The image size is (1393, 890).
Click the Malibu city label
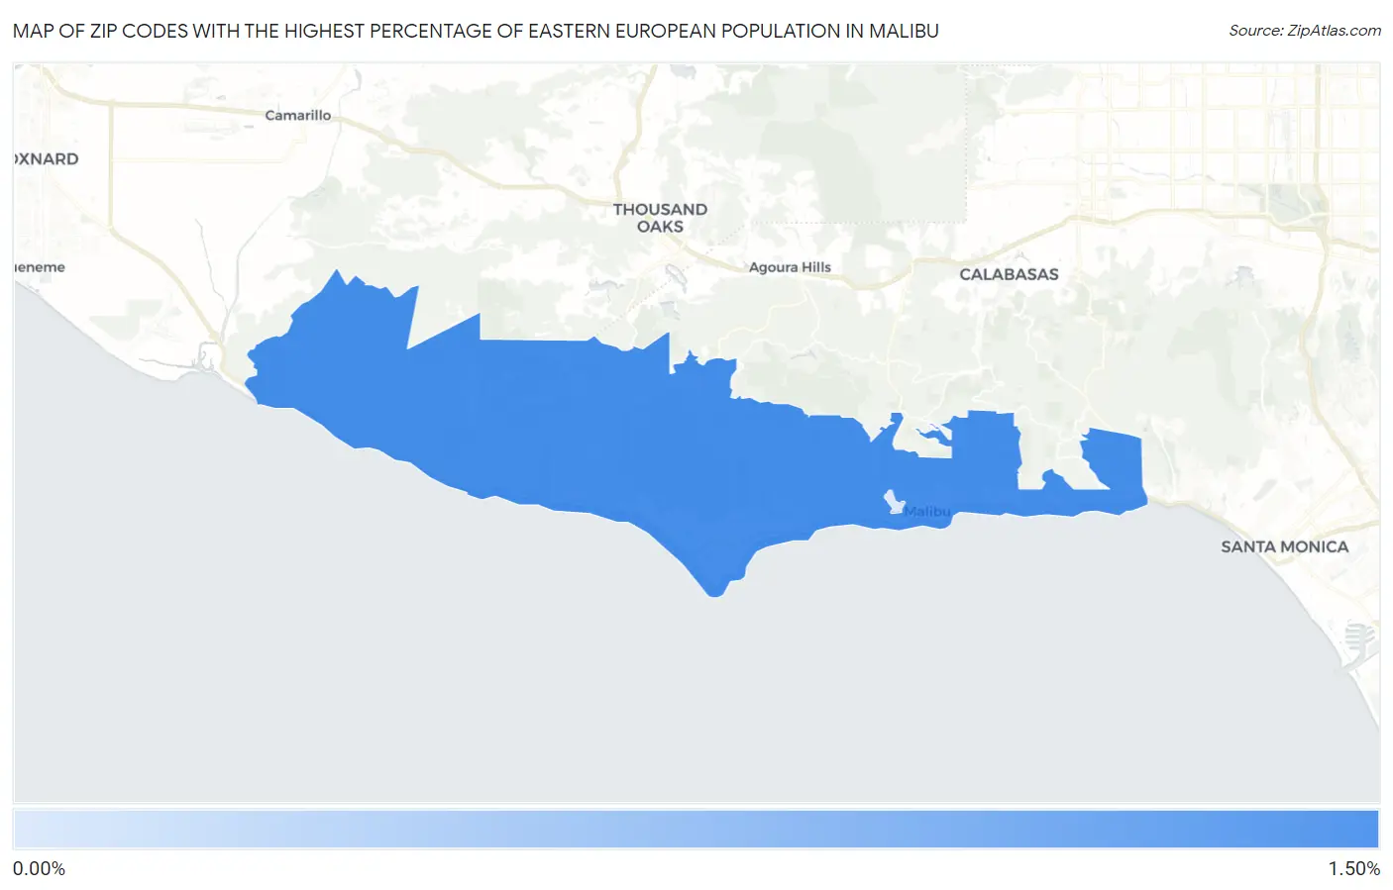[927, 512]
